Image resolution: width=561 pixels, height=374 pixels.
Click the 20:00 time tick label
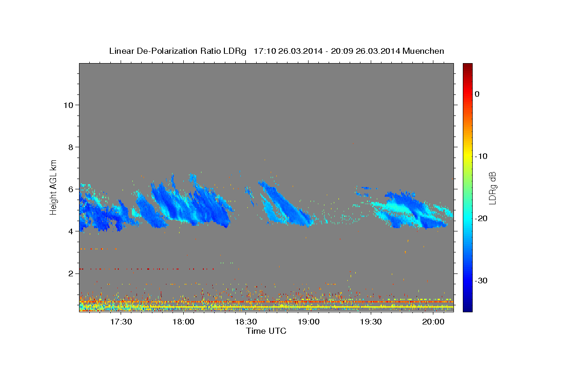point(433,322)
